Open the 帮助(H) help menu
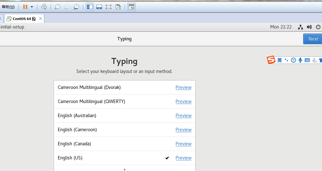Viewport: 322px width, 171px height. tap(8, 7)
